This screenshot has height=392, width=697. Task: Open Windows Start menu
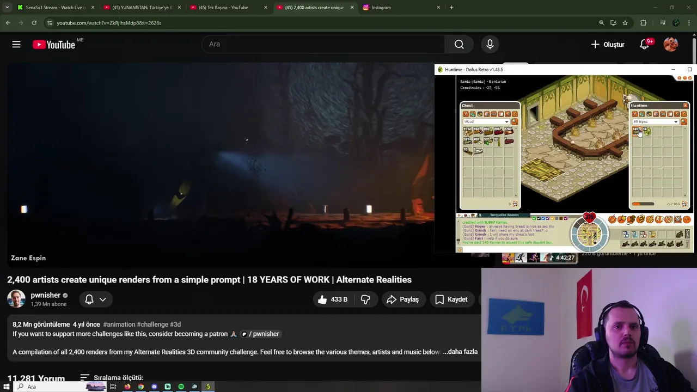click(7, 387)
